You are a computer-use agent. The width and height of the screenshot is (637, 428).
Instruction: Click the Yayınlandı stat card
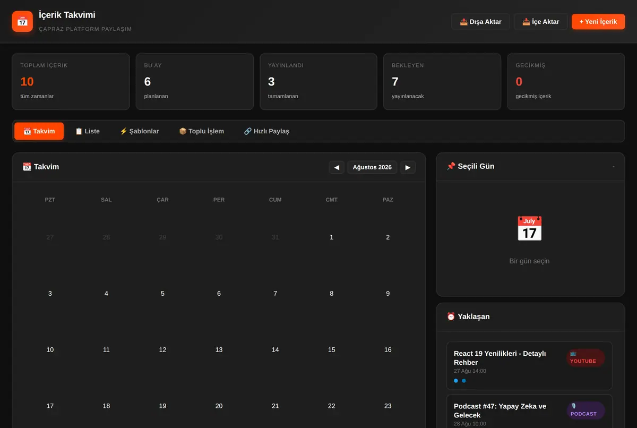318,82
